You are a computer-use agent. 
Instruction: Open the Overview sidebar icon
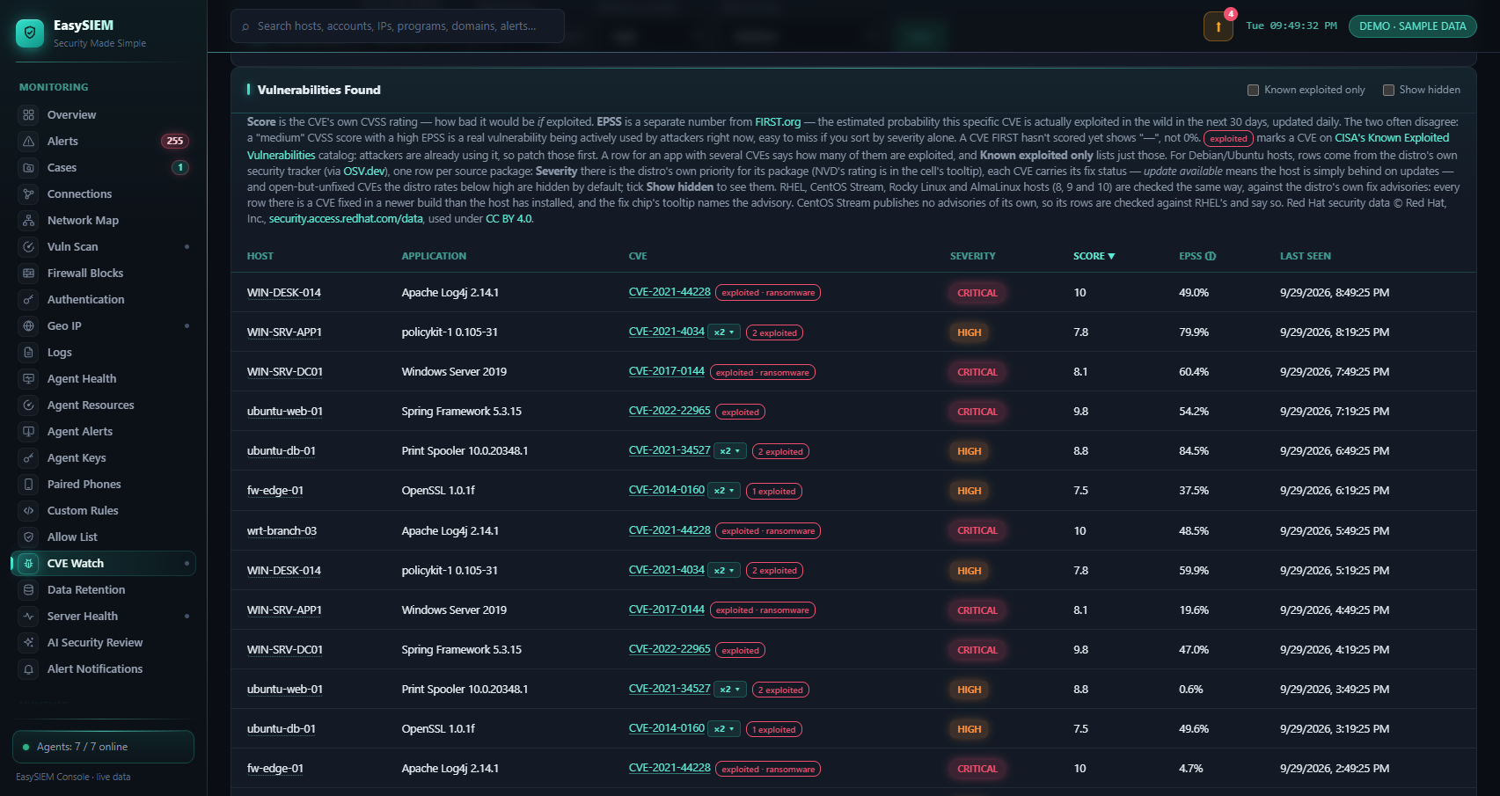(29, 115)
